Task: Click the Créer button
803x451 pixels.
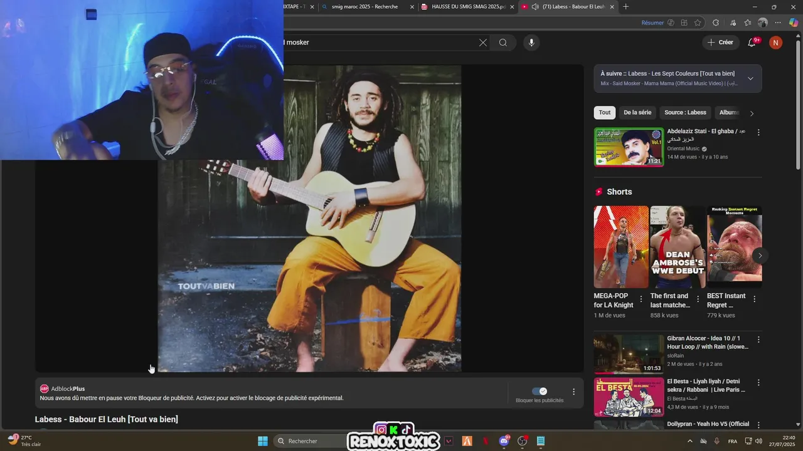Action: coord(720,43)
